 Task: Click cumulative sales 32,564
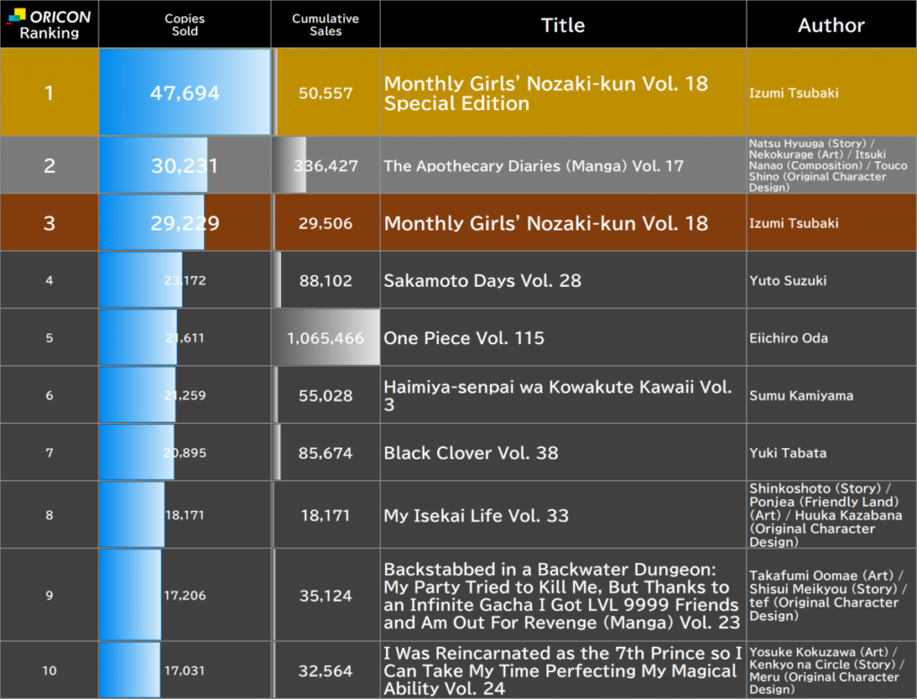tap(326, 670)
